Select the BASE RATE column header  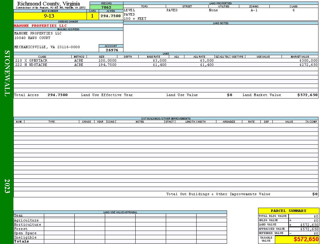154,57
